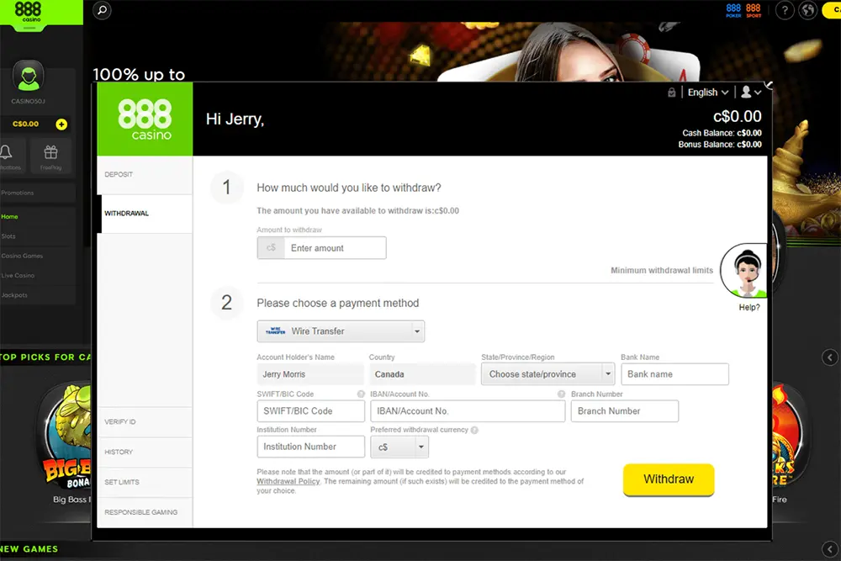Expand the Wire Transfer payment method dropdown

click(341, 331)
